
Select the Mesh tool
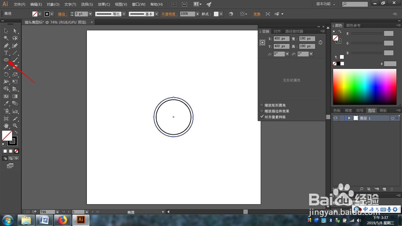click(x=6, y=97)
